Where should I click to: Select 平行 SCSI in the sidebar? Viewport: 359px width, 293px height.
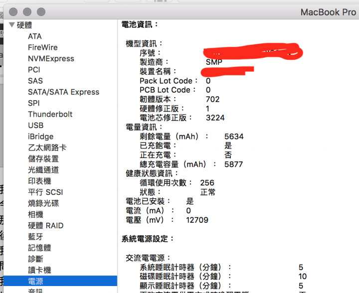[x=45, y=192]
